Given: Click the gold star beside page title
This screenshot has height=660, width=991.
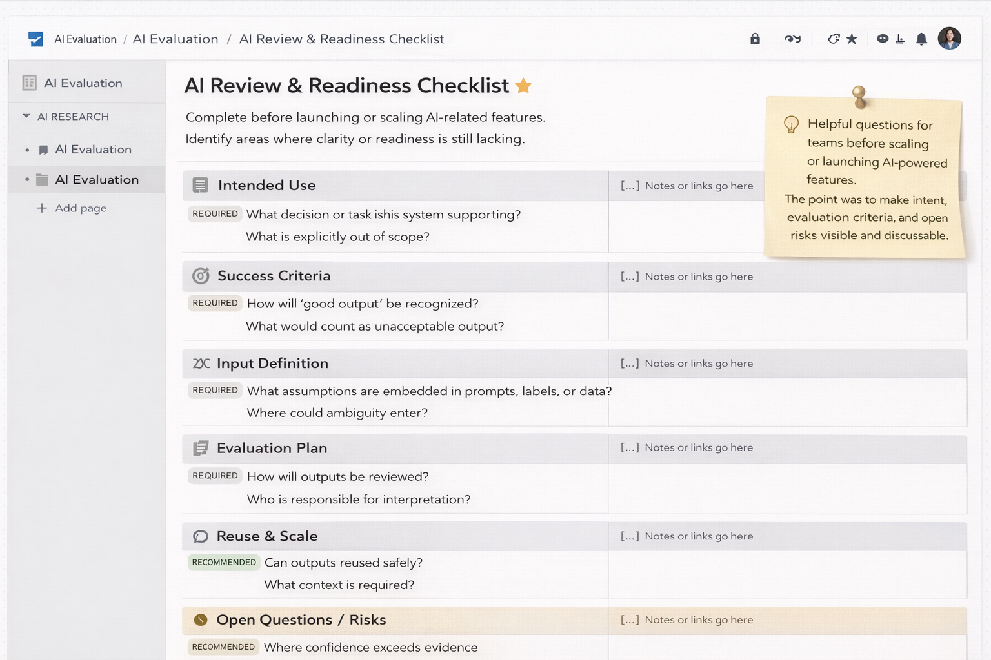Looking at the screenshot, I should click(x=523, y=85).
